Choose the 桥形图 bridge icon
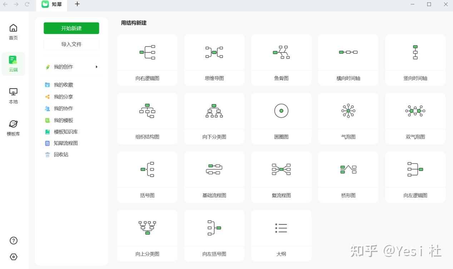This screenshot has height=269, width=453. click(x=348, y=169)
